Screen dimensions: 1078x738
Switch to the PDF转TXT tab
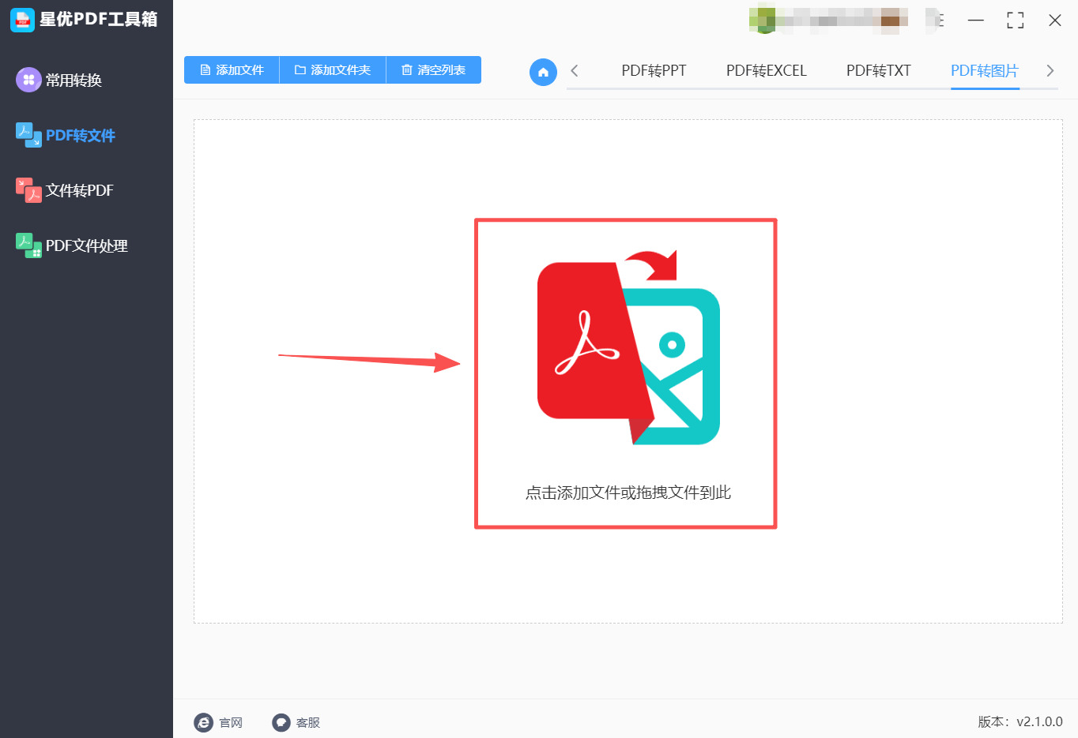pos(879,71)
